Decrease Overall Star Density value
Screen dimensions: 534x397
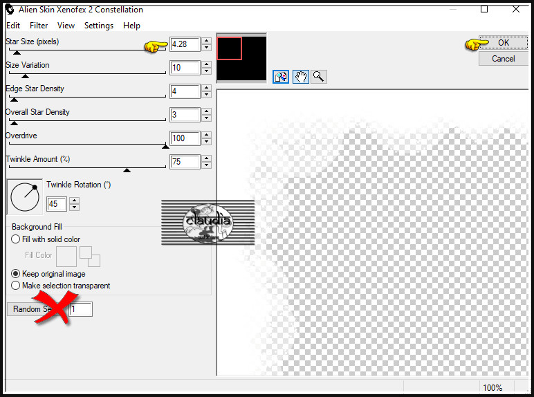(206, 118)
